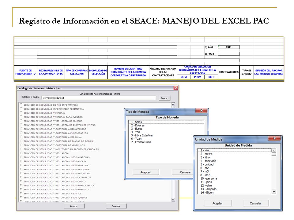The height and width of the screenshot is (220, 294).
Task: Select '1 - kilo' unit
Action: [x=235, y=150]
